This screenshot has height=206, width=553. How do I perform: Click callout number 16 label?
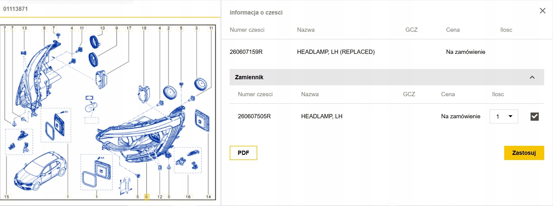[x=188, y=197]
